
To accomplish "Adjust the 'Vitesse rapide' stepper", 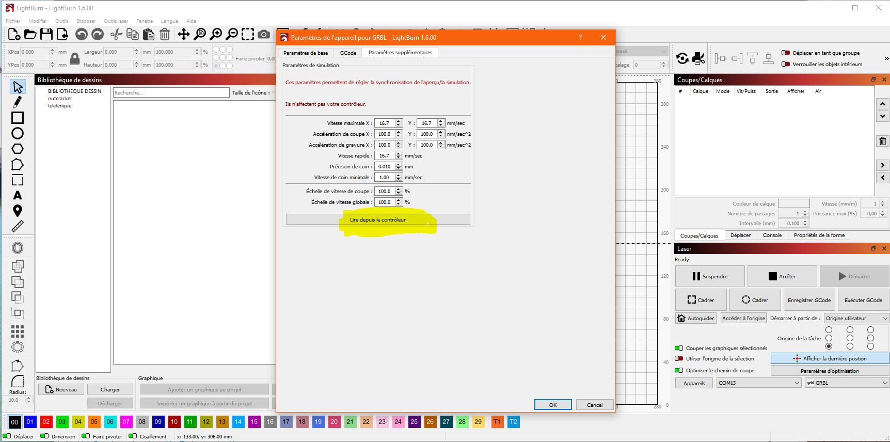I will (399, 155).
